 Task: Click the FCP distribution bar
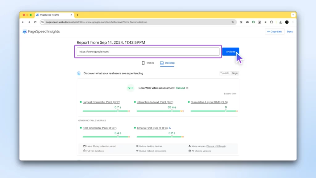[106, 137]
